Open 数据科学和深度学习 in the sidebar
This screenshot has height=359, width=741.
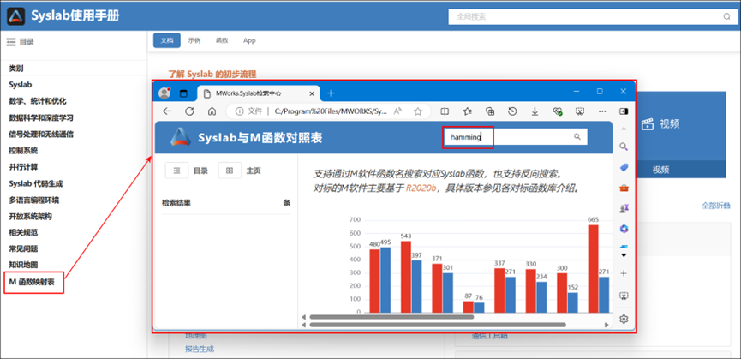point(40,117)
